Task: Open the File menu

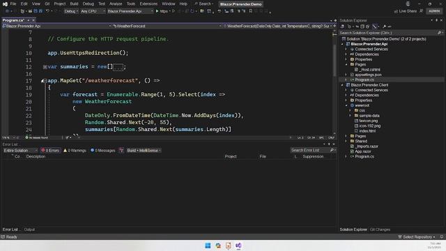Action: 13,4
